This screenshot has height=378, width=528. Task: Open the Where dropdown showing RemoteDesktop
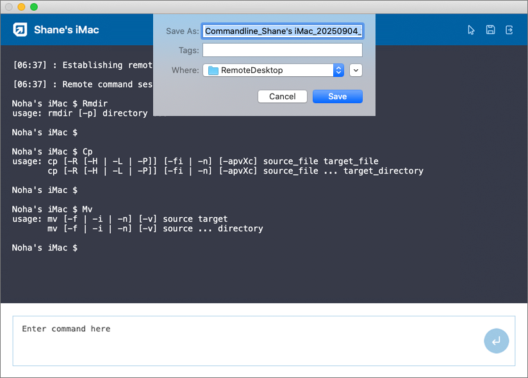click(x=274, y=70)
